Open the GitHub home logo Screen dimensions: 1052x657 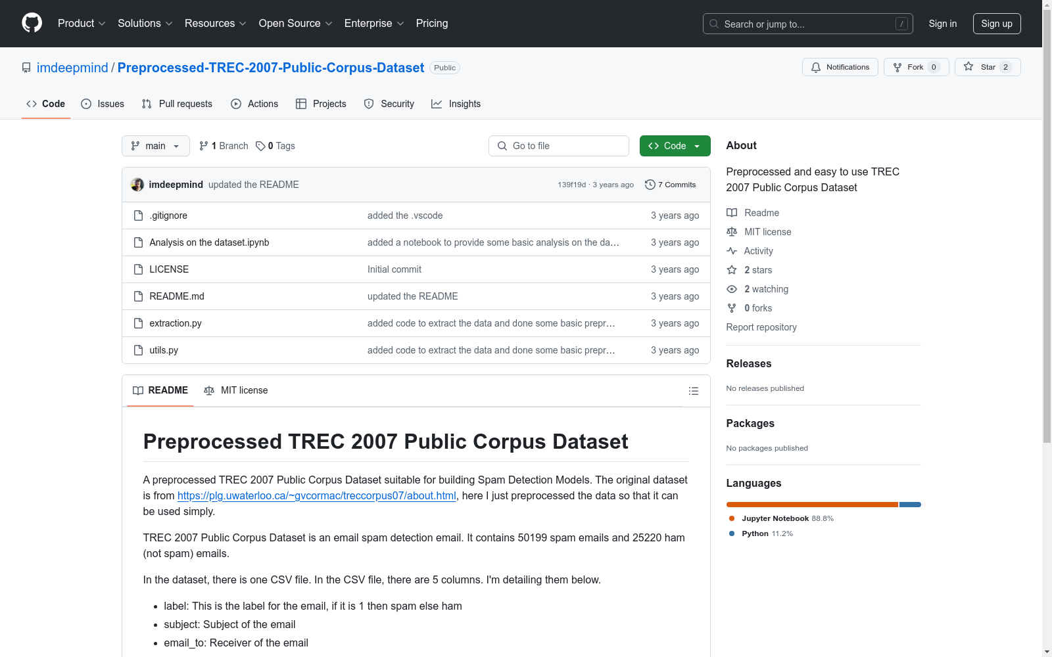click(x=32, y=23)
